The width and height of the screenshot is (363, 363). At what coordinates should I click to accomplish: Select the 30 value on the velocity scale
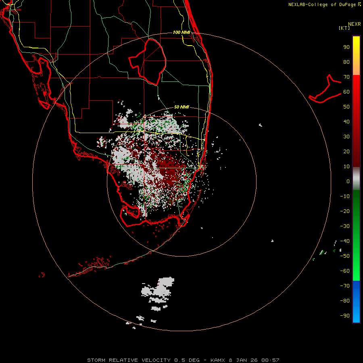346,137
